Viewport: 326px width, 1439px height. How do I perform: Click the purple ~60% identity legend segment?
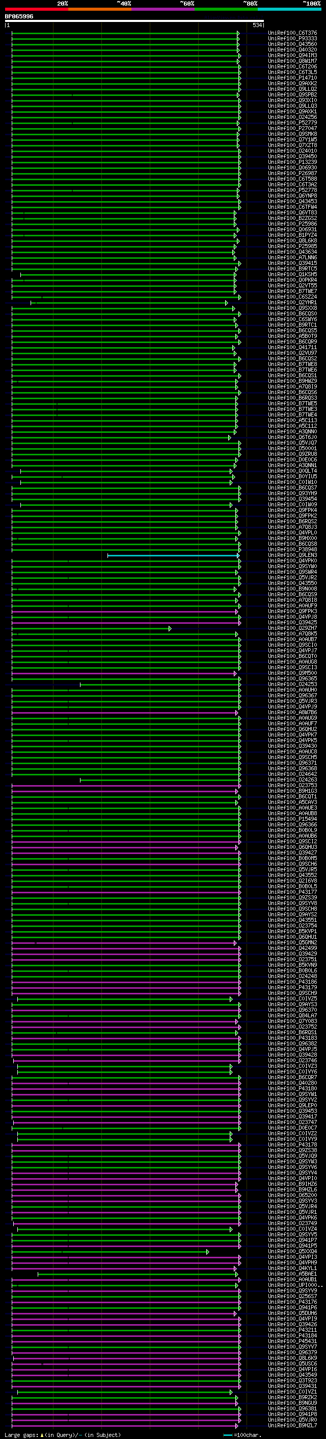pyautogui.click(x=164, y=9)
